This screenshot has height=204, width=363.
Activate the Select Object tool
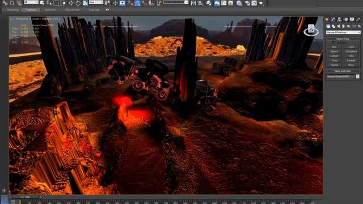[42, 3]
